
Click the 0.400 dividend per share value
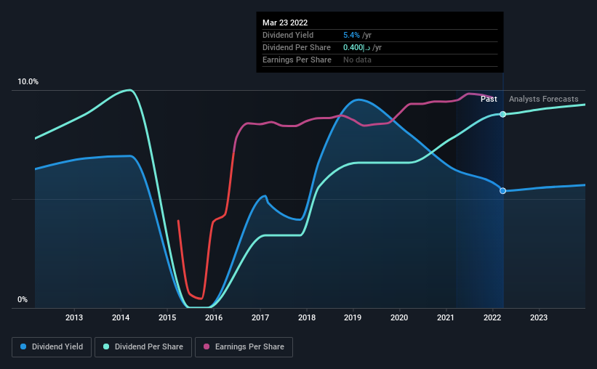(x=356, y=47)
